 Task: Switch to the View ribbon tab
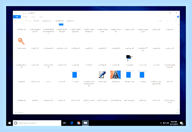tap(41, 17)
